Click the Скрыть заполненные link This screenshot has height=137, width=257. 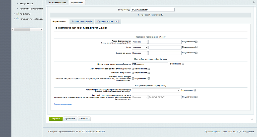[63, 104]
